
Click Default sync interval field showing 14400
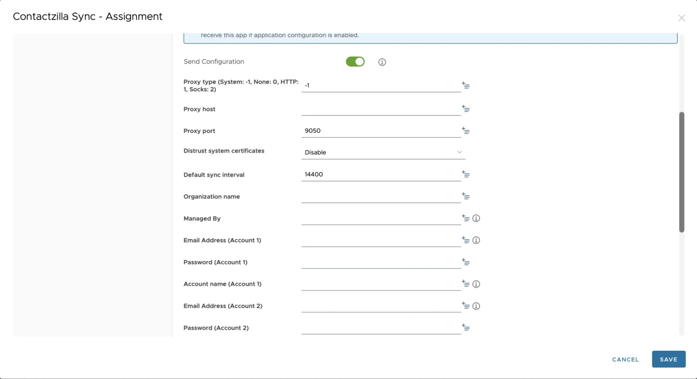[x=381, y=174]
